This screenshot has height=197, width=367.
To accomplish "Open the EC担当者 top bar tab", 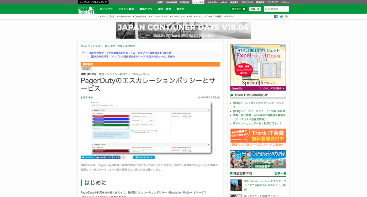I will tap(184, 2).
